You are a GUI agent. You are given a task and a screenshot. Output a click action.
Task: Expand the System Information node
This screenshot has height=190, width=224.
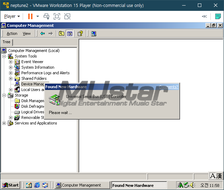(10, 67)
